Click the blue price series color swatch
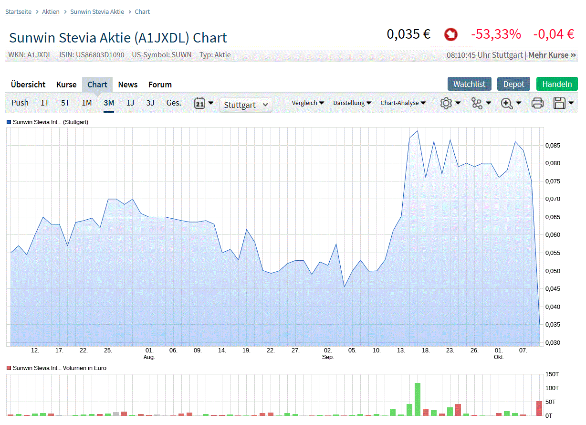This screenshot has height=425, width=586. 9,122
